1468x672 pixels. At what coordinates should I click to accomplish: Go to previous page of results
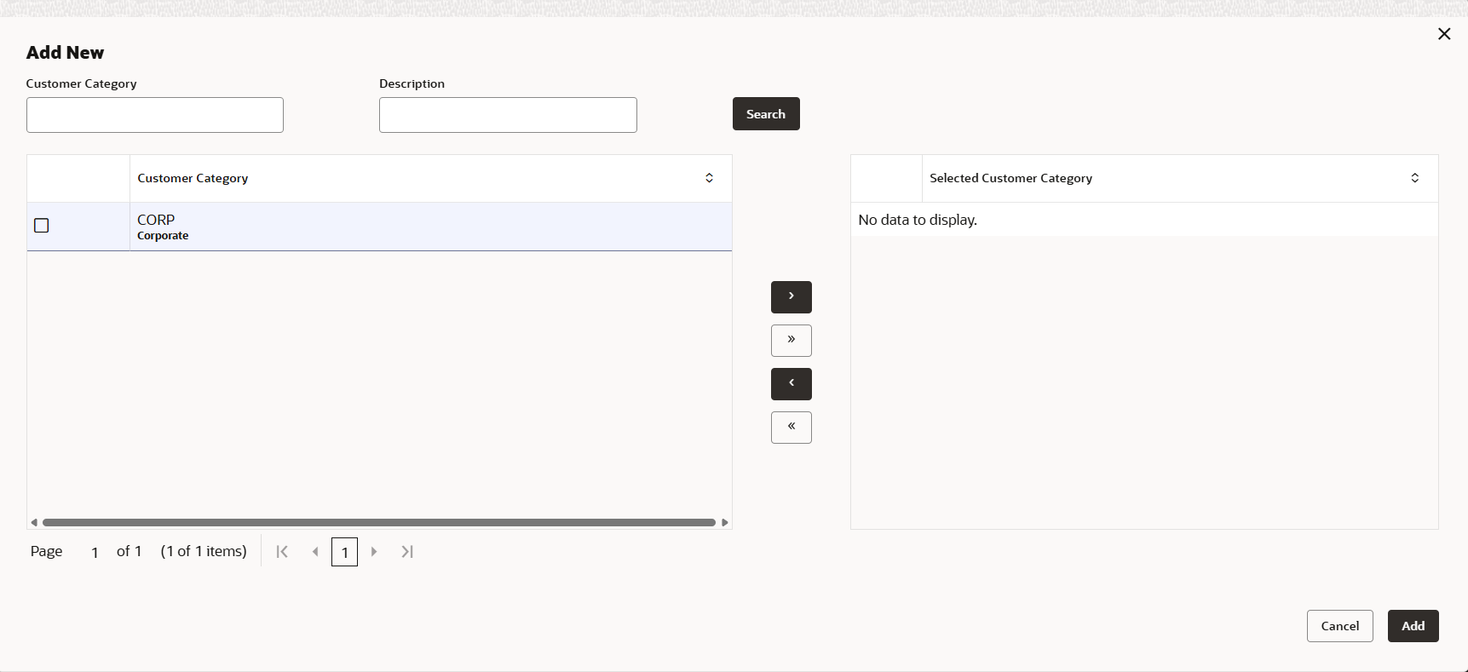coord(315,552)
